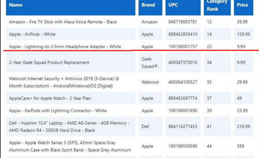Select the 359 price cell
The image size is (259, 158).
coord(240,146)
